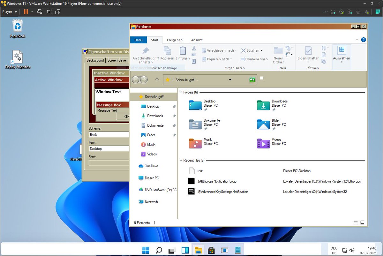Click the Scheme field showing Brick
Viewport: 383px width, 256px height.
click(x=109, y=135)
